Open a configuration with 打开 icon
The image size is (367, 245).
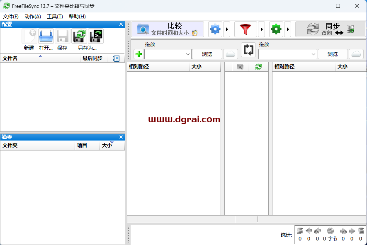tap(46, 36)
